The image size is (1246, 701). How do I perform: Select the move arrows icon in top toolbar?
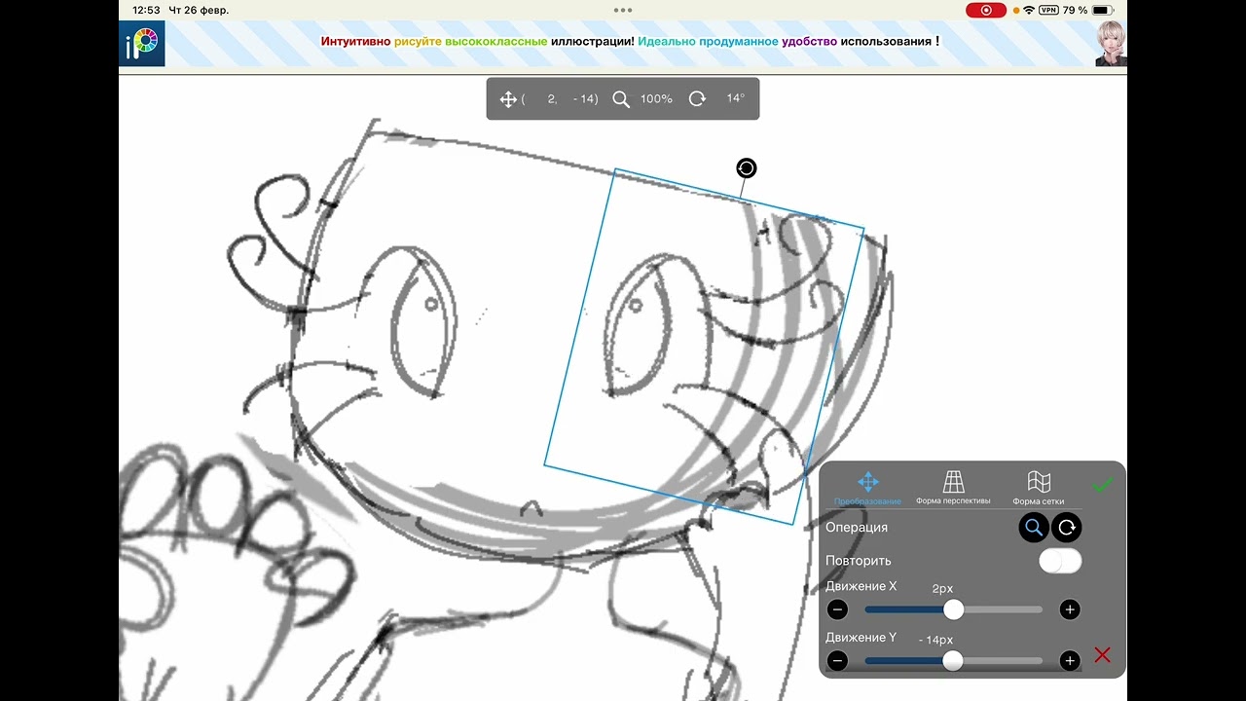pos(507,99)
